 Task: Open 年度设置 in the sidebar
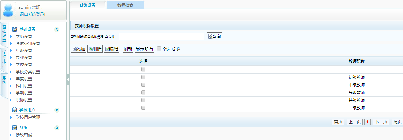pos(24,79)
